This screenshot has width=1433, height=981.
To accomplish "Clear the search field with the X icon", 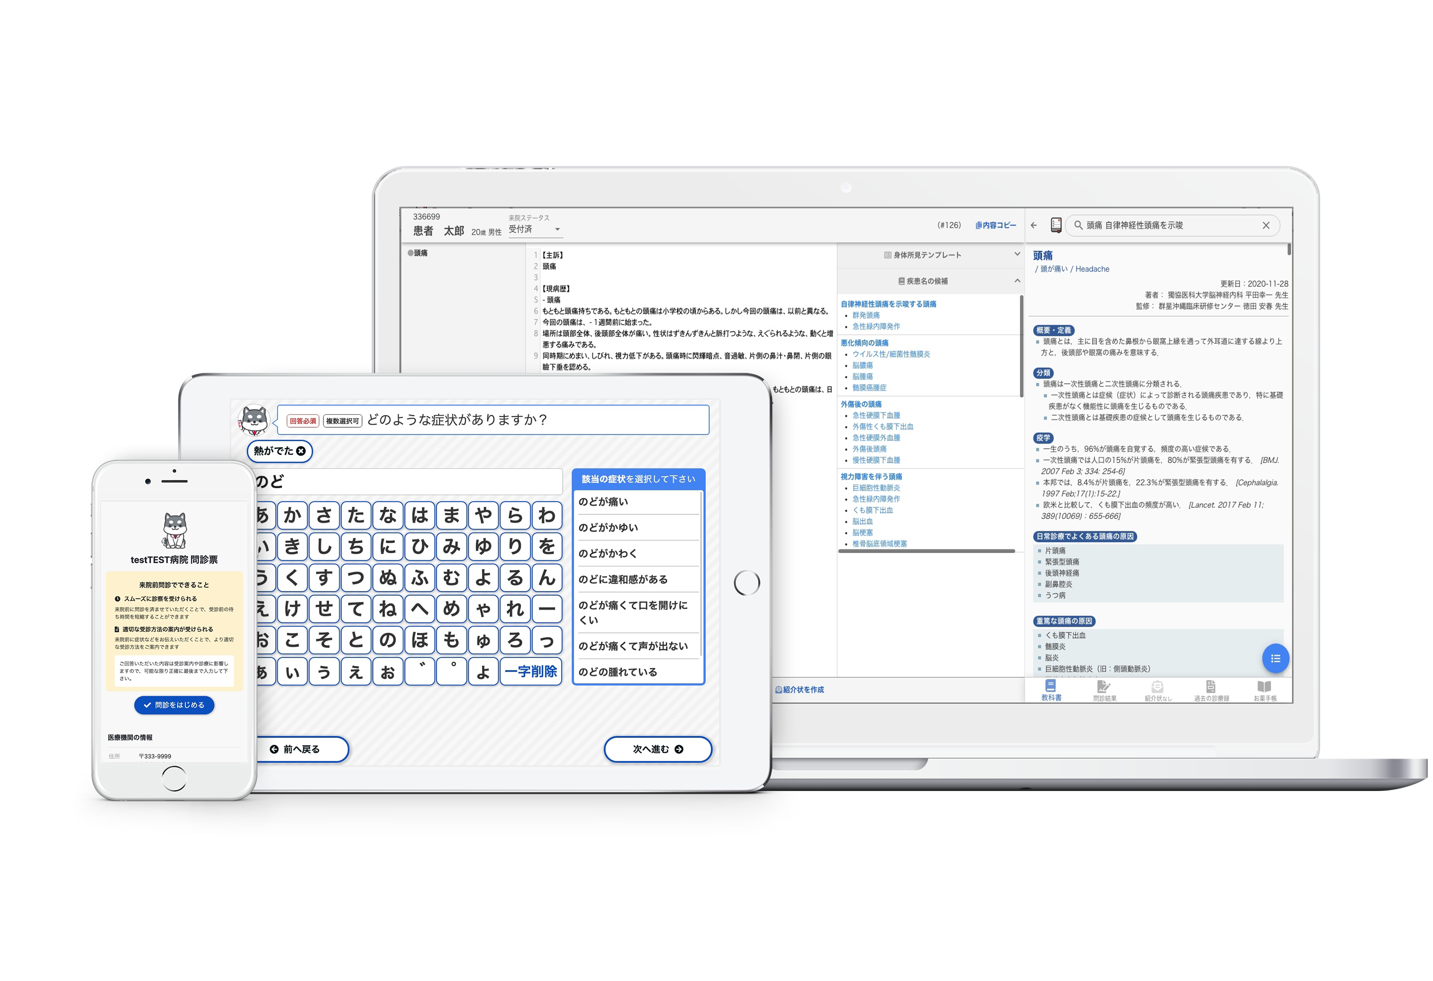I will pyautogui.click(x=1266, y=225).
